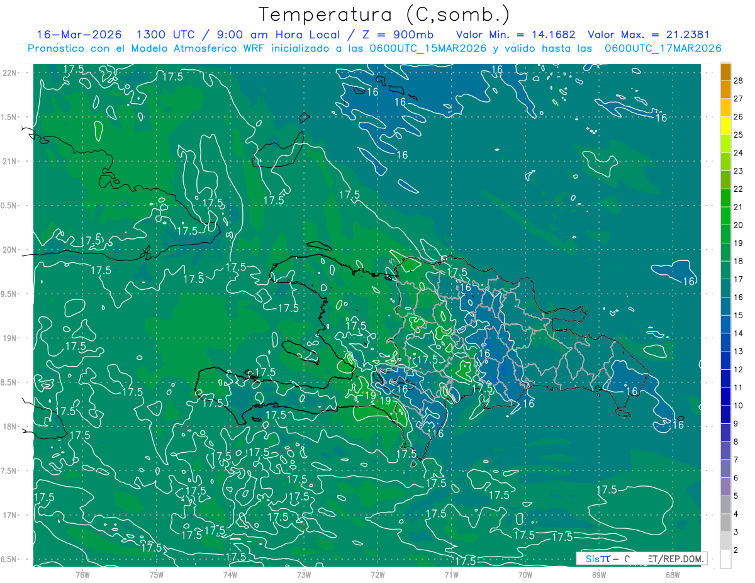This screenshot has width=755, height=583.
Task: Click the "23" label on the color scale
Action: pyautogui.click(x=739, y=171)
